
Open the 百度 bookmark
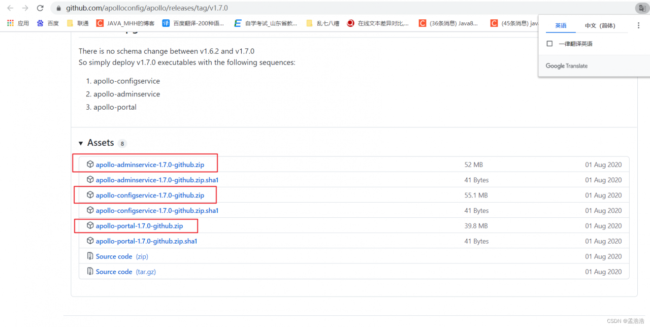(x=48, y=23)
